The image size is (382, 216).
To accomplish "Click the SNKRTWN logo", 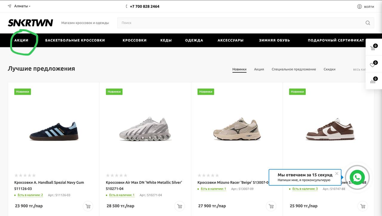I will click(30, 23).
